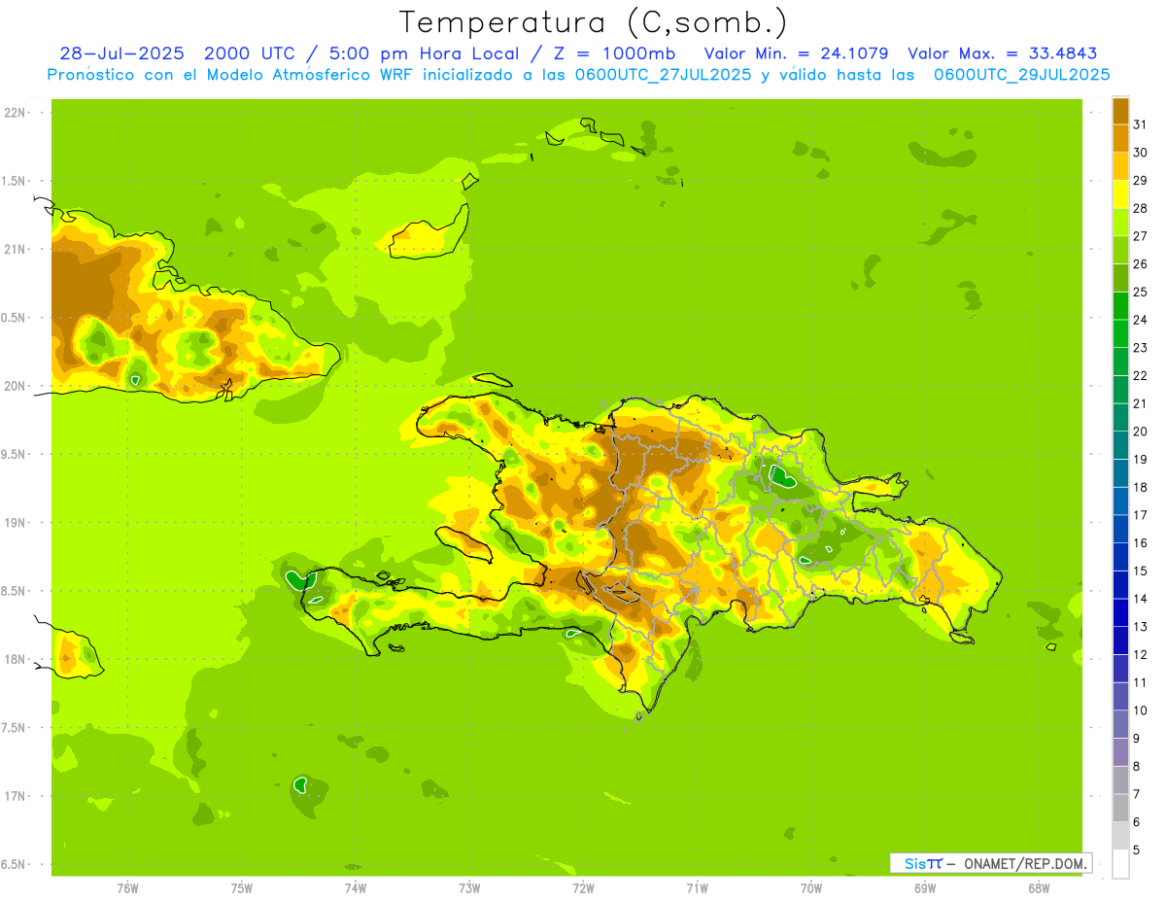Select the purple legend swatch between 8 and 9

[x=1120, y=752]
